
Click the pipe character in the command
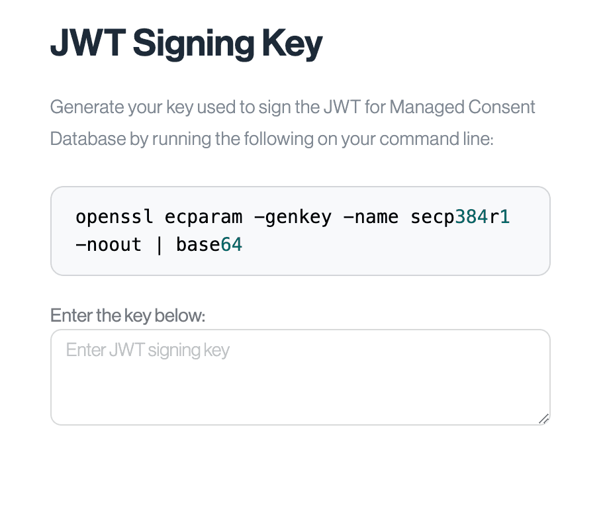click(x=159, y=245)
